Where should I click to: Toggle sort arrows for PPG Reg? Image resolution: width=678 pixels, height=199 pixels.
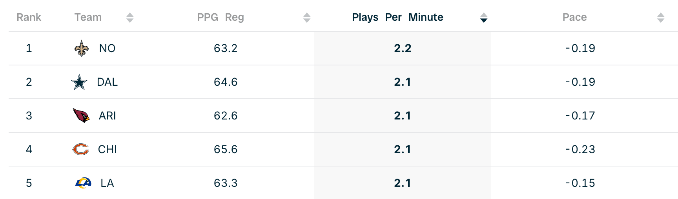coord(307,18)
